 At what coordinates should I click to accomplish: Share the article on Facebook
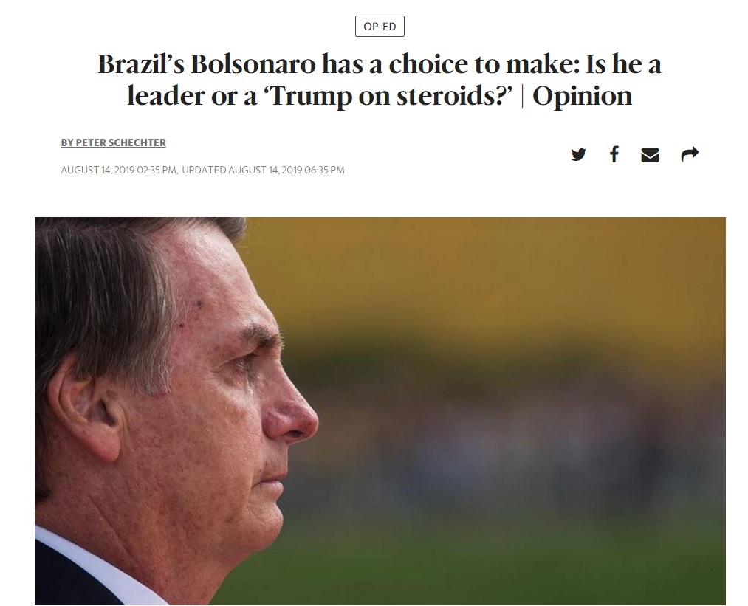pos(614,154)
